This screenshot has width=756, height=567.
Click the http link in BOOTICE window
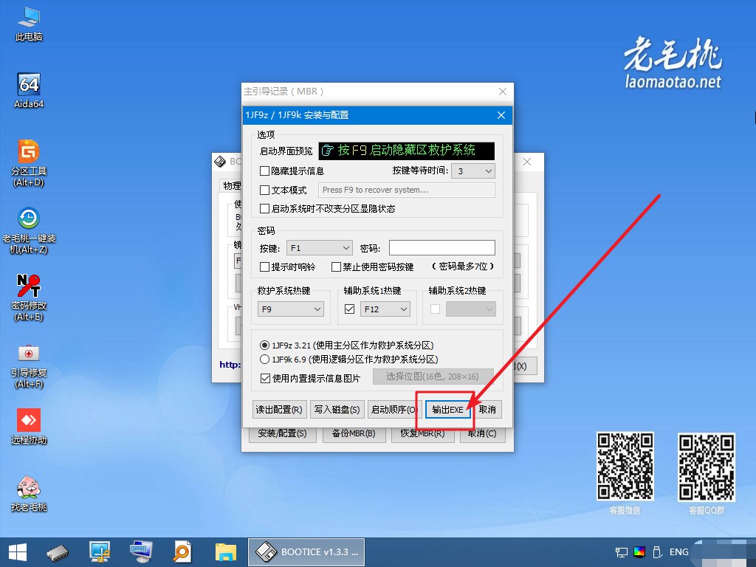(230, 365)
